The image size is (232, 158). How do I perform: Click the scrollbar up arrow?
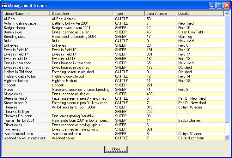227,14
